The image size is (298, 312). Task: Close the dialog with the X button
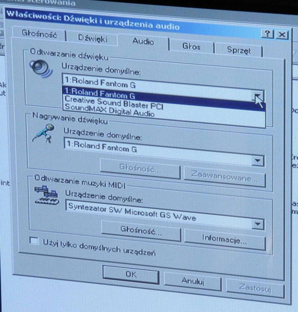[x=282, y=35]
